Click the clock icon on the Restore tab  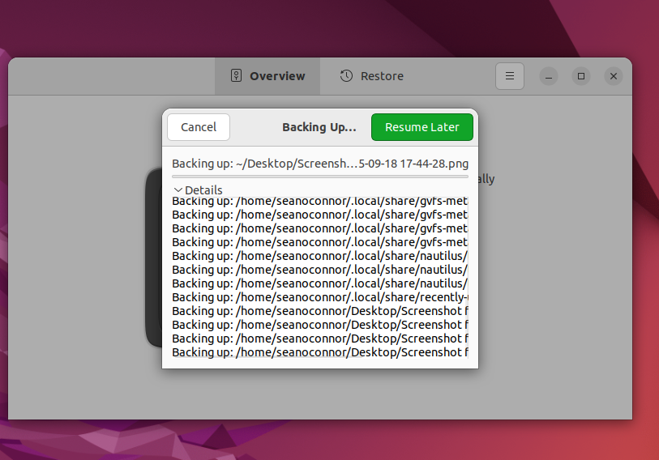click(x=346, y=75)
